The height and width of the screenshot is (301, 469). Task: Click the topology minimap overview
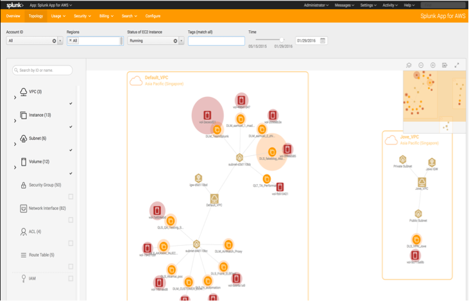(434, 102)
